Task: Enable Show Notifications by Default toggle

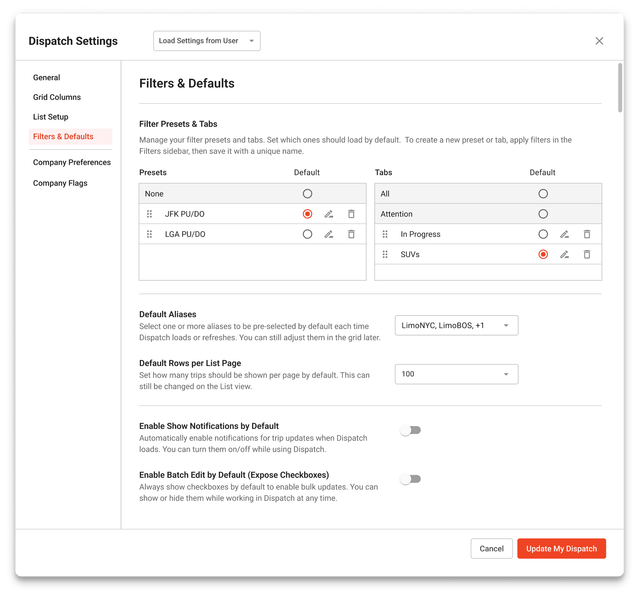Action: [410, 430]
